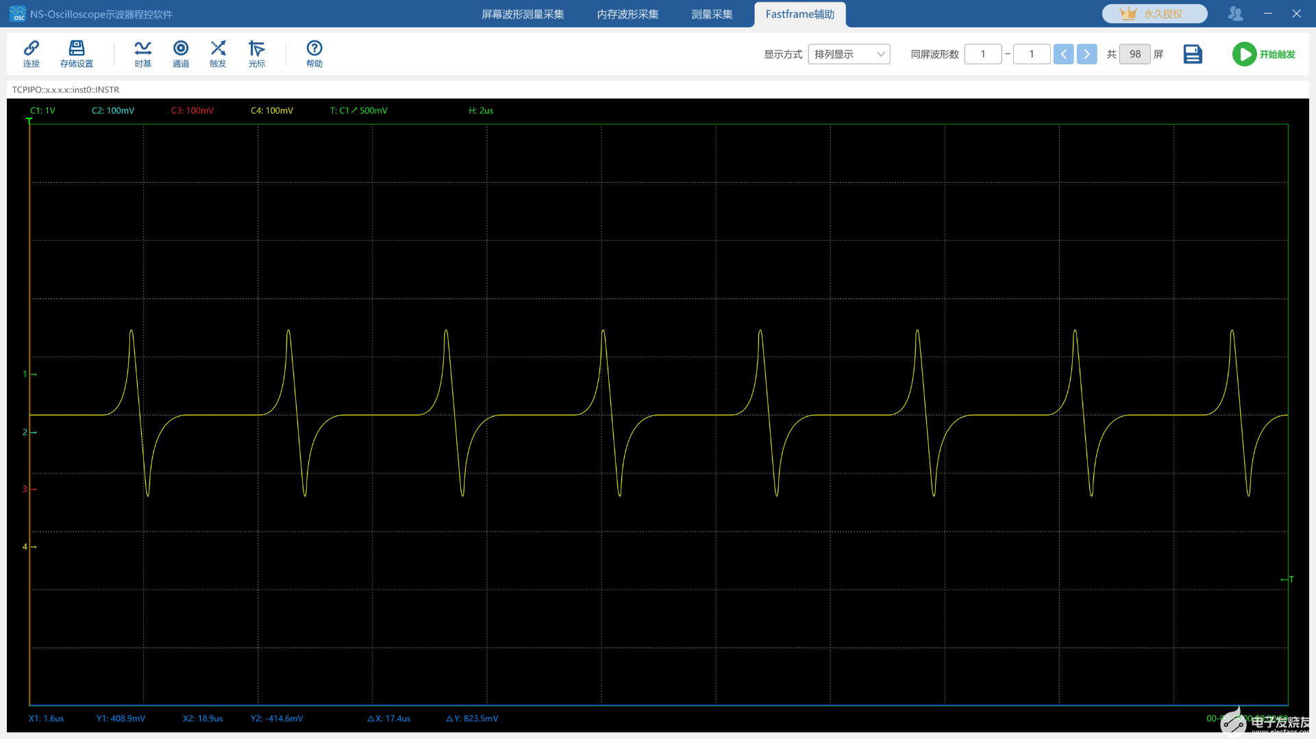The image size is (1316, 739).
Task: Expand the 显示方式 display mode dropdown
Action: click(849, 54)
